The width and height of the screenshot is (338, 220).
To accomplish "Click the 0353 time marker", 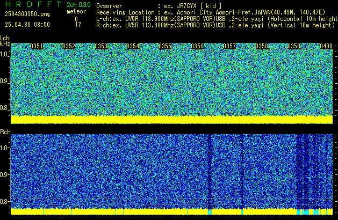I will [101, 46].
